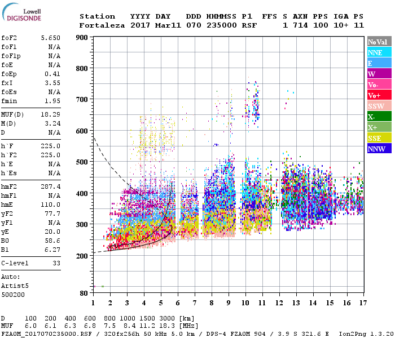Image resolution: width=395 pixels, height=338 pixels.
Task: Click the small green marker near 80 km
Action: point(103,286)
